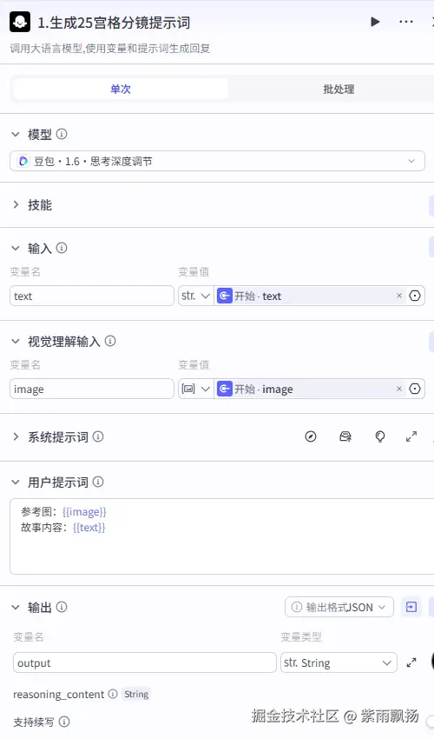The height and width of the screenshot is (739, 434).
Task: Click the info icon beside reasoning_content
Action: (x=113, y=694)
